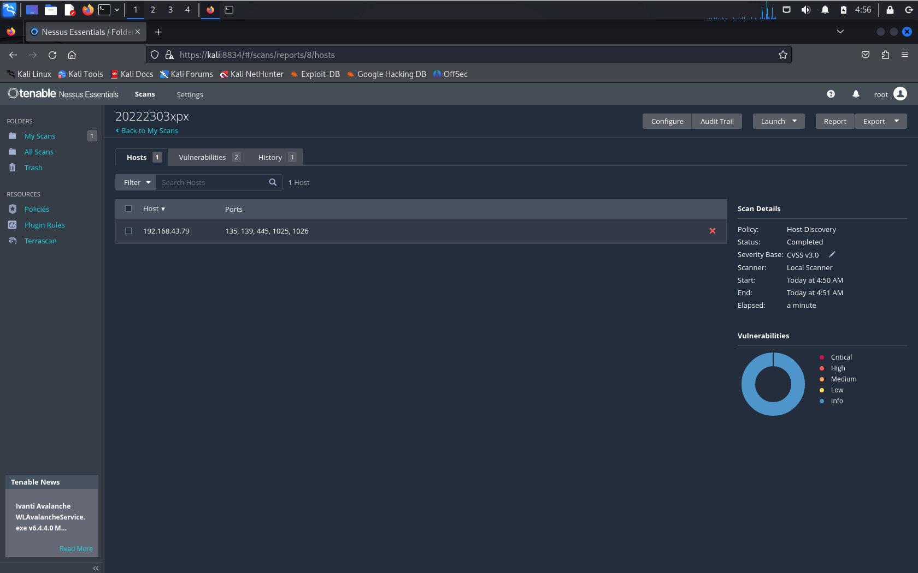Open the root user avatar menu
This screenshot has width=918, height=573.
(900, 94)
